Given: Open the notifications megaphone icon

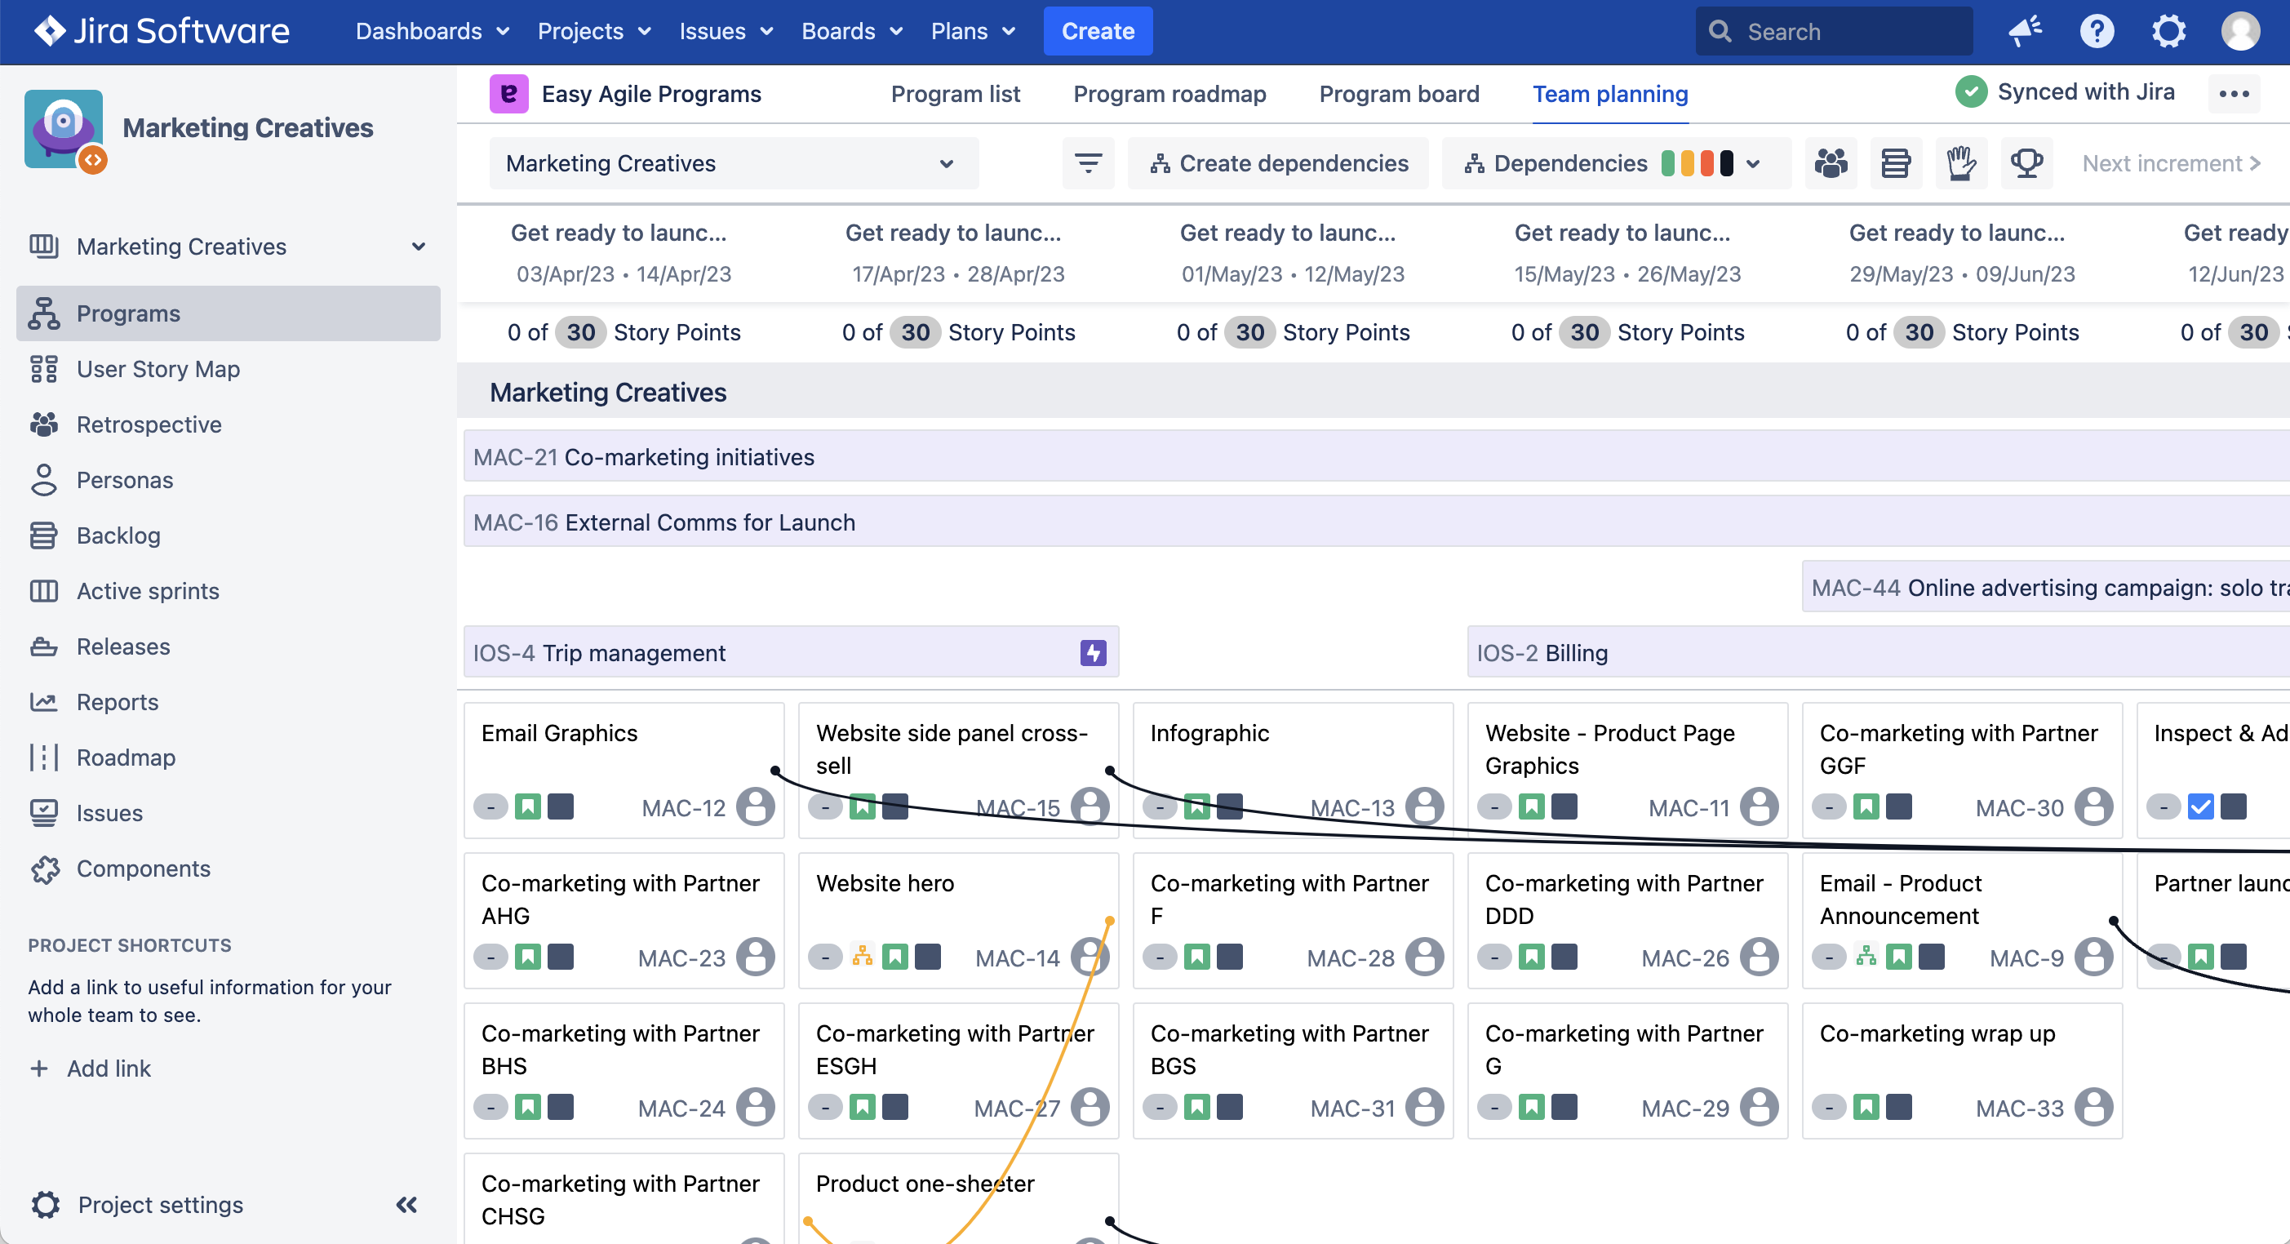Looking at the screenshot, I should click(x=2024, y=31).
